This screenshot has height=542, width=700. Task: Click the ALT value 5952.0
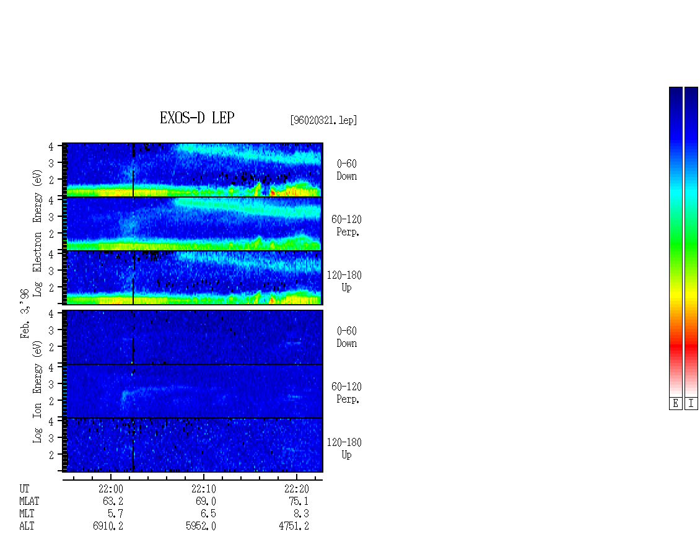coord(201,526)
